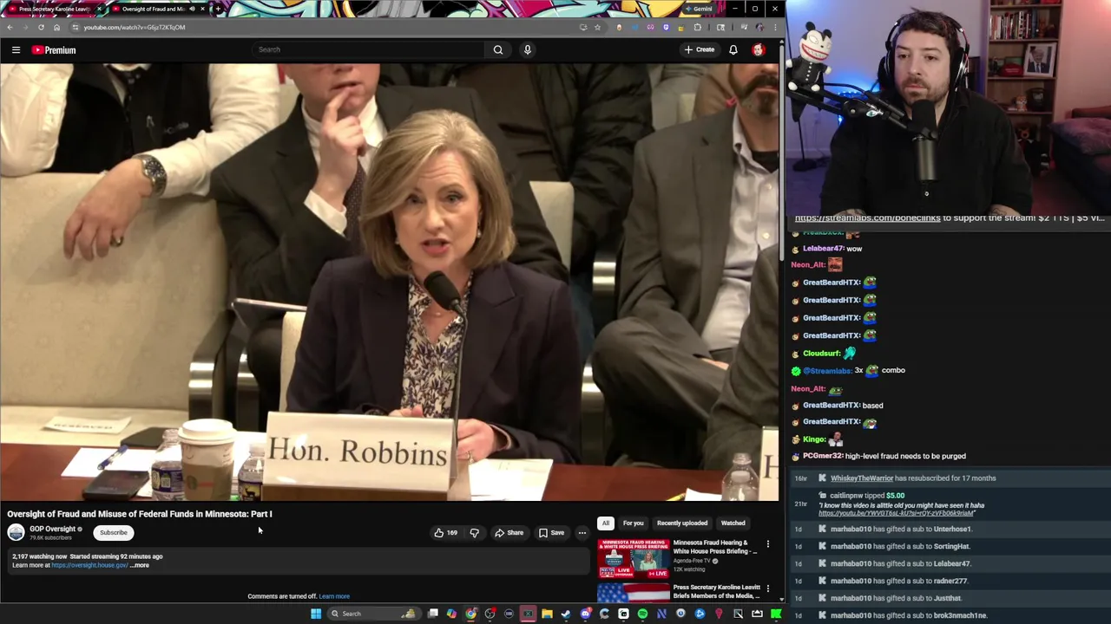Open Chrome from the taskbar
Viewport: 1111px width, 624px height.
[470, 614]
